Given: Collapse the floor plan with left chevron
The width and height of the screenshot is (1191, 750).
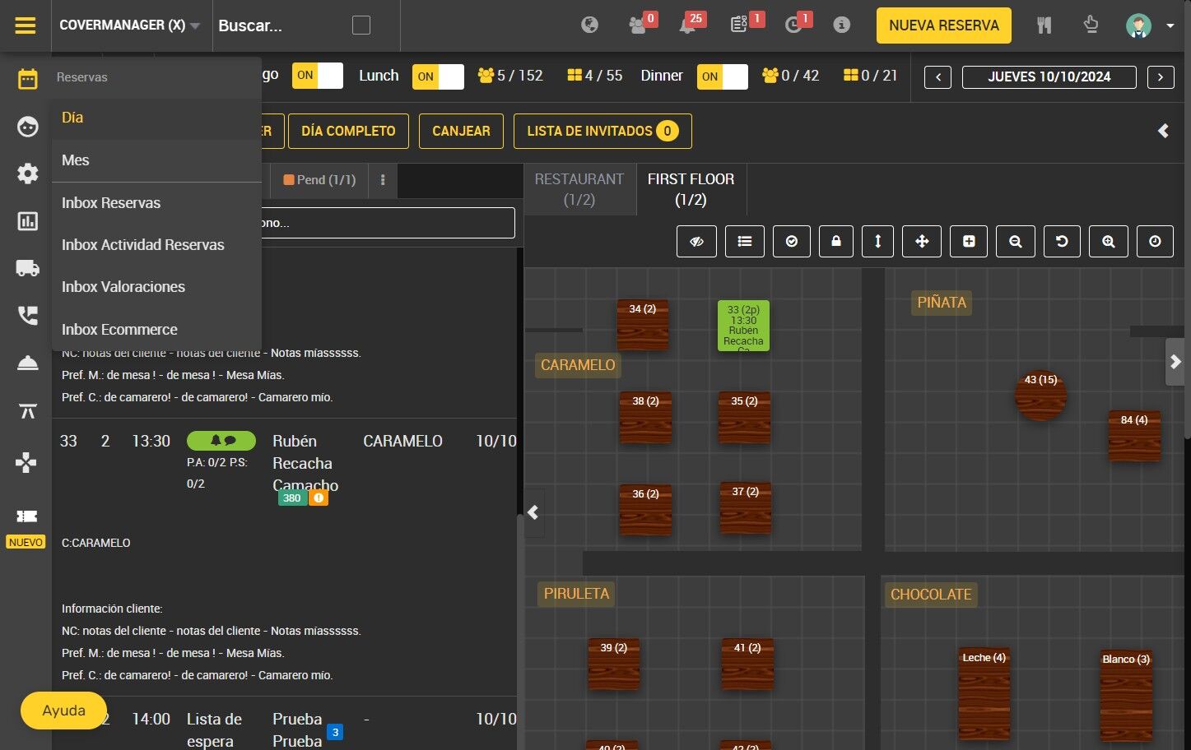Looking at the screenshot, I should pos(533,512).
